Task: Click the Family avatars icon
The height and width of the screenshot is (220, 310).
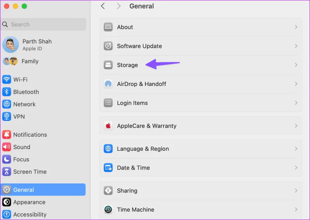Action: click(x=10, y=61)
